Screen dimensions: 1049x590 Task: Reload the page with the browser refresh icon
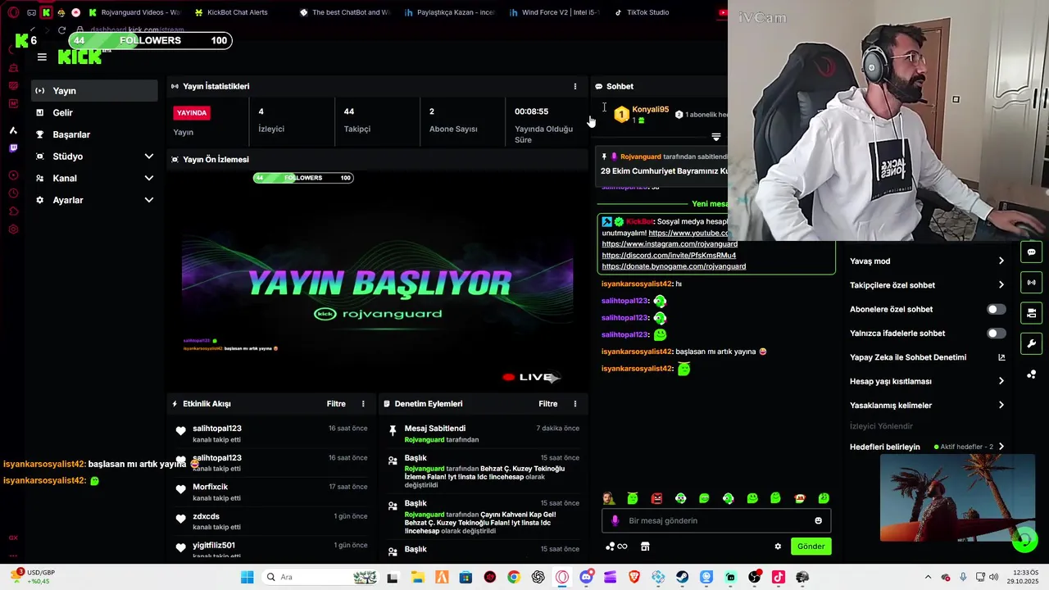61,30
